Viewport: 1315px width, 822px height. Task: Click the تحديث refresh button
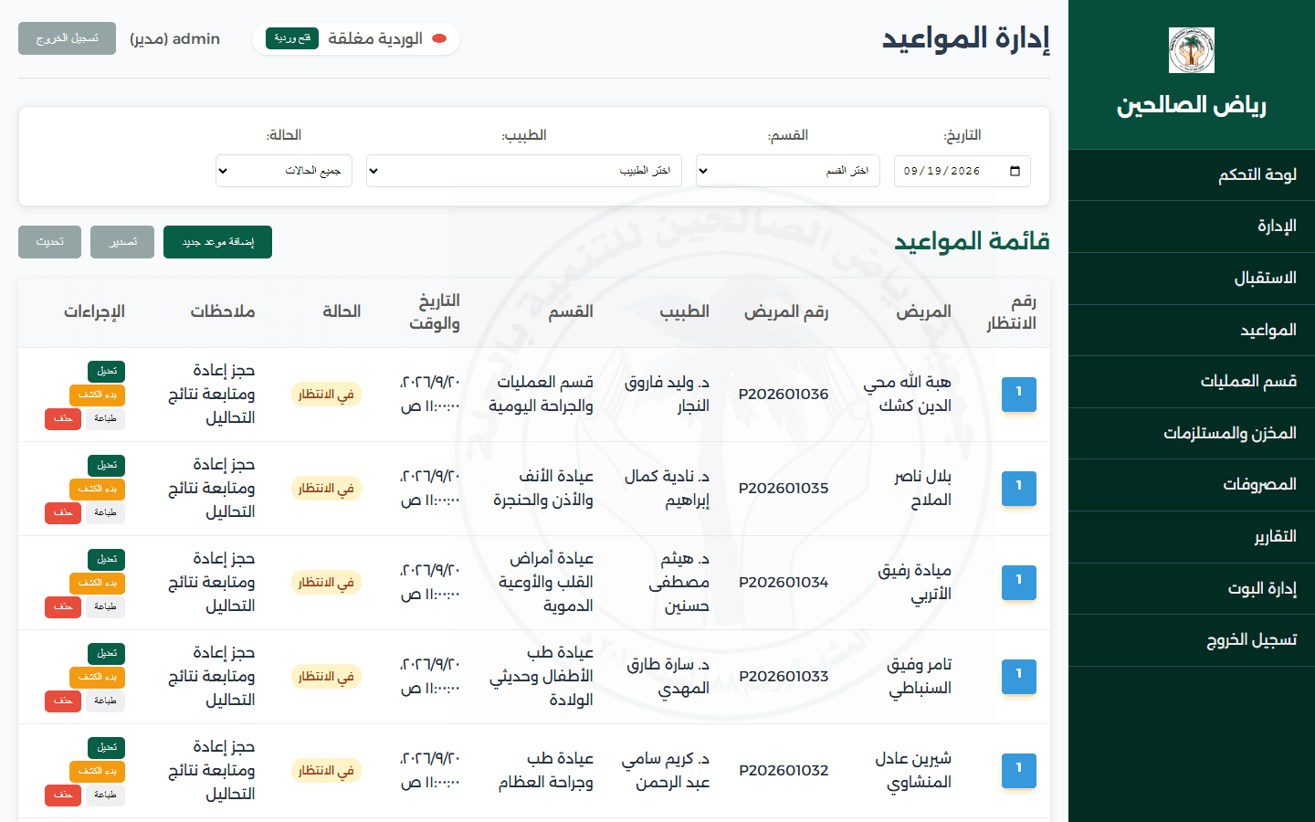pos(49,242)
